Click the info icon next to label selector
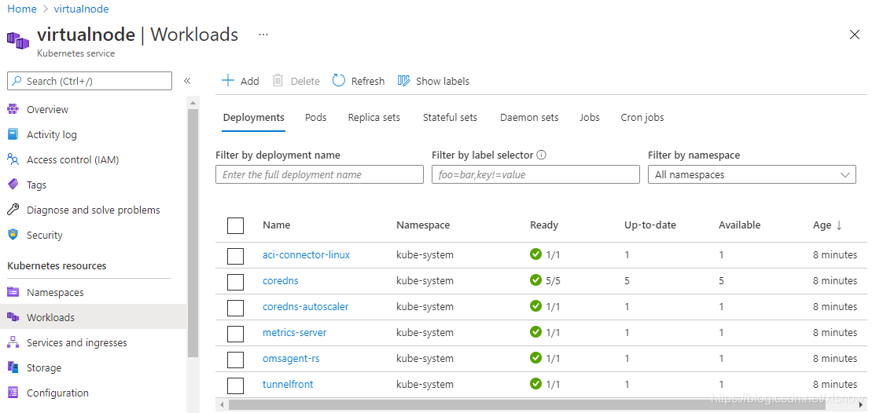Image resolution: width=872 pixels, height=413 pixels. [542, 155]
